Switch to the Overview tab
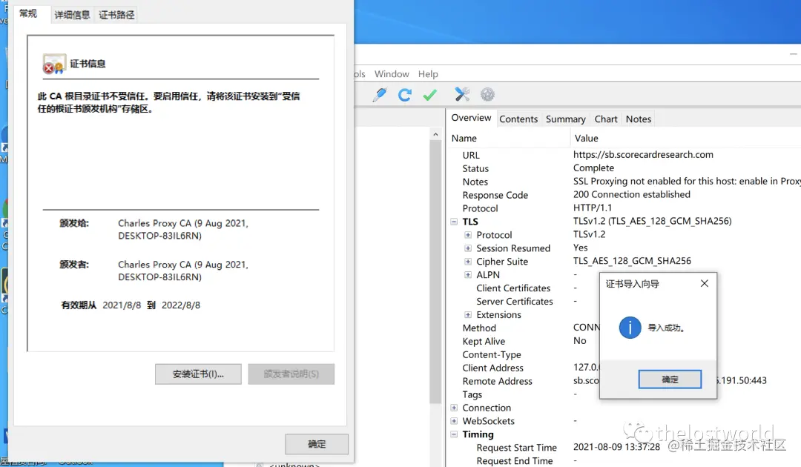The image size is (801, 467). (471, 118)
